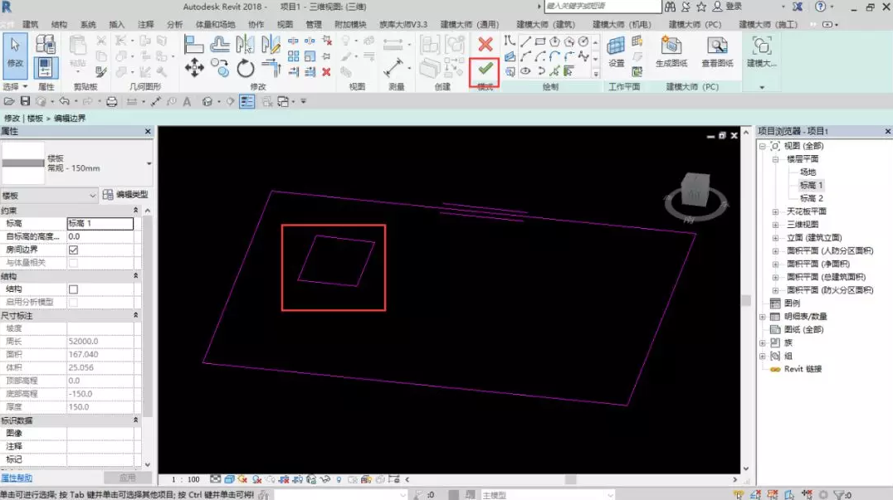Select the Mirror Pick Axis tool
Viewport: 893px width, 500px height.
(245, 44)
